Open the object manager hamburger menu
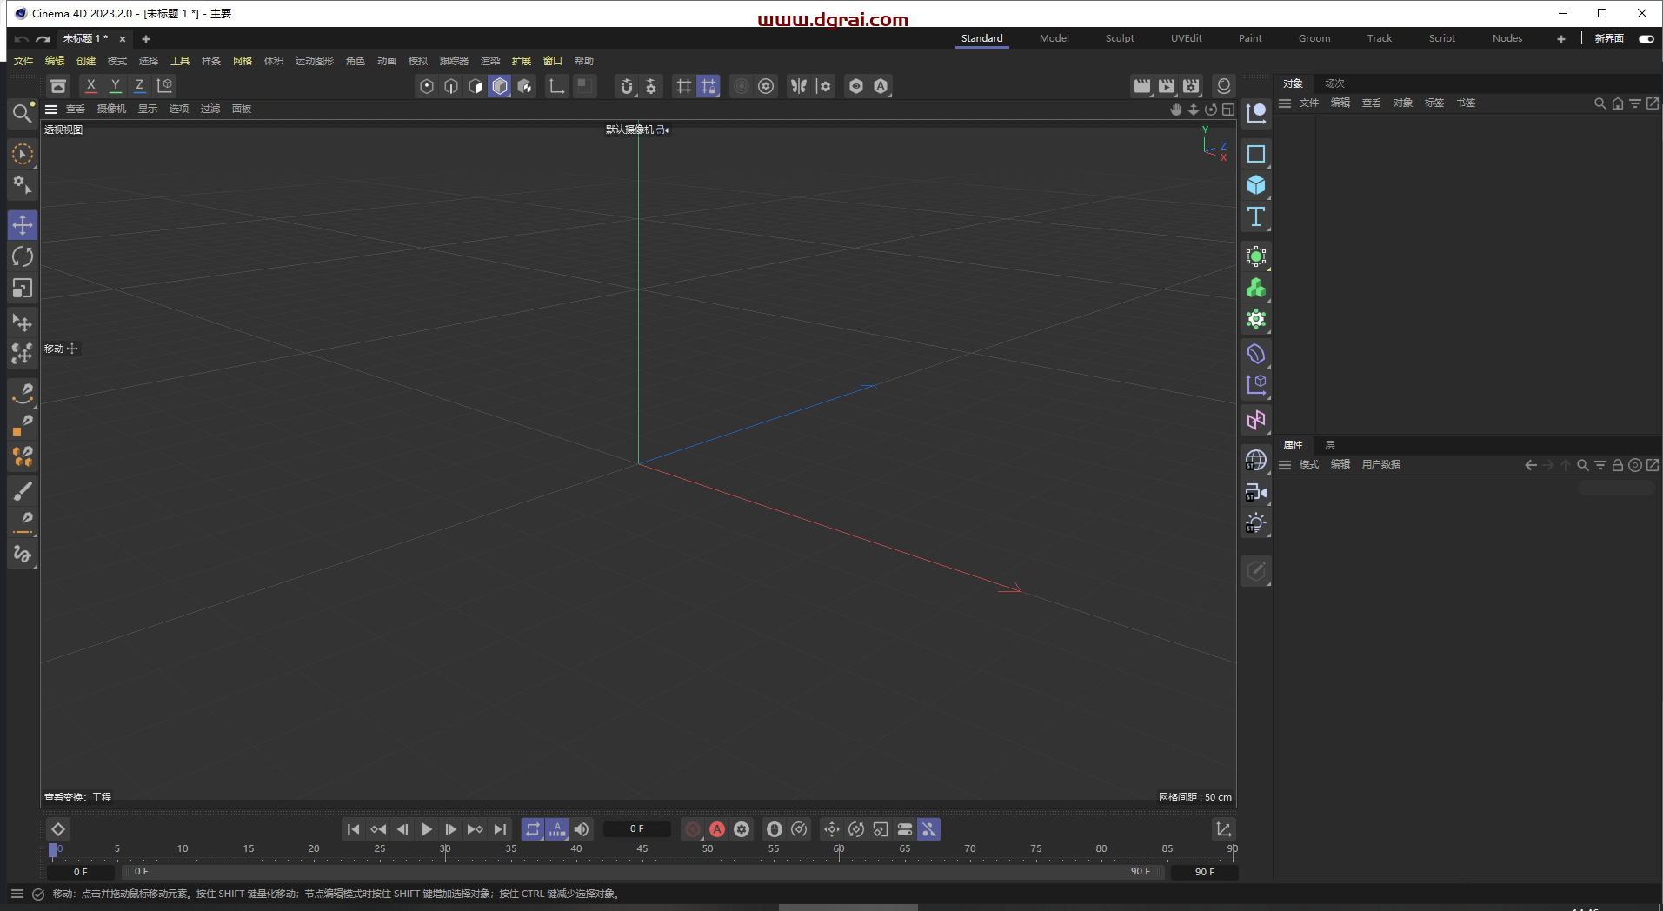This screenshot has width=1663, height=911. pos(1286,103)
